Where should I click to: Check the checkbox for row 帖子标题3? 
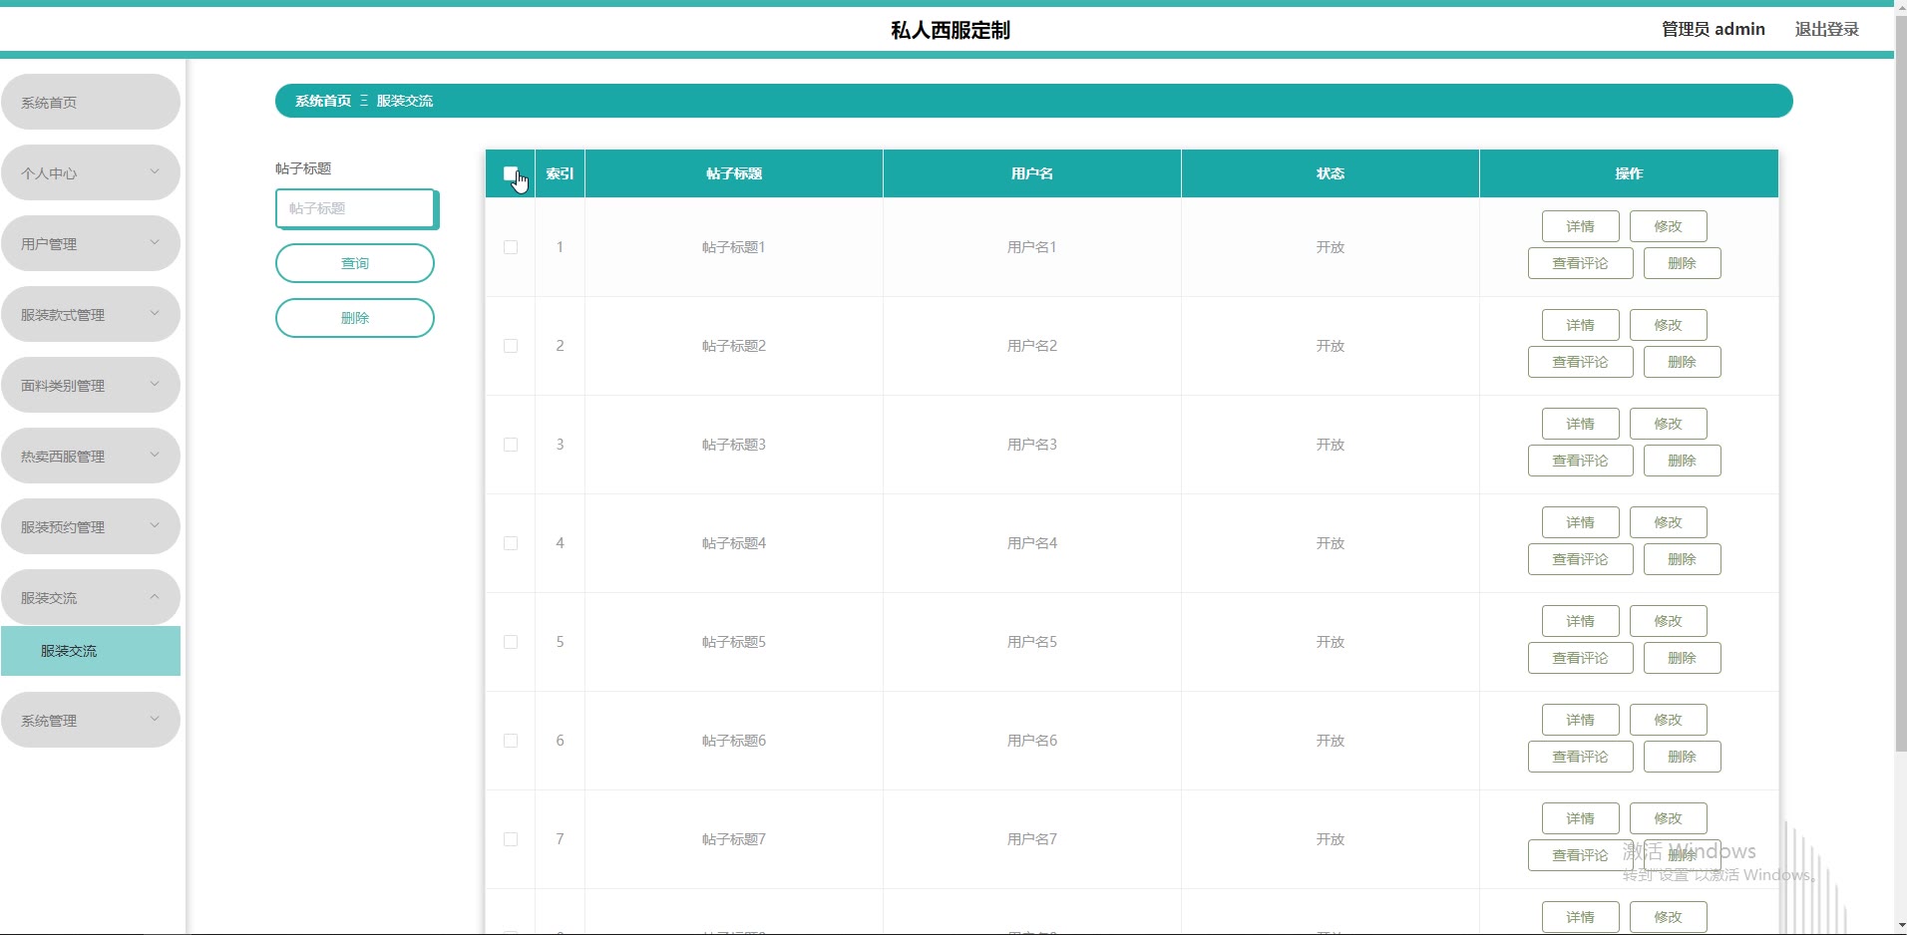coord(511,445)
